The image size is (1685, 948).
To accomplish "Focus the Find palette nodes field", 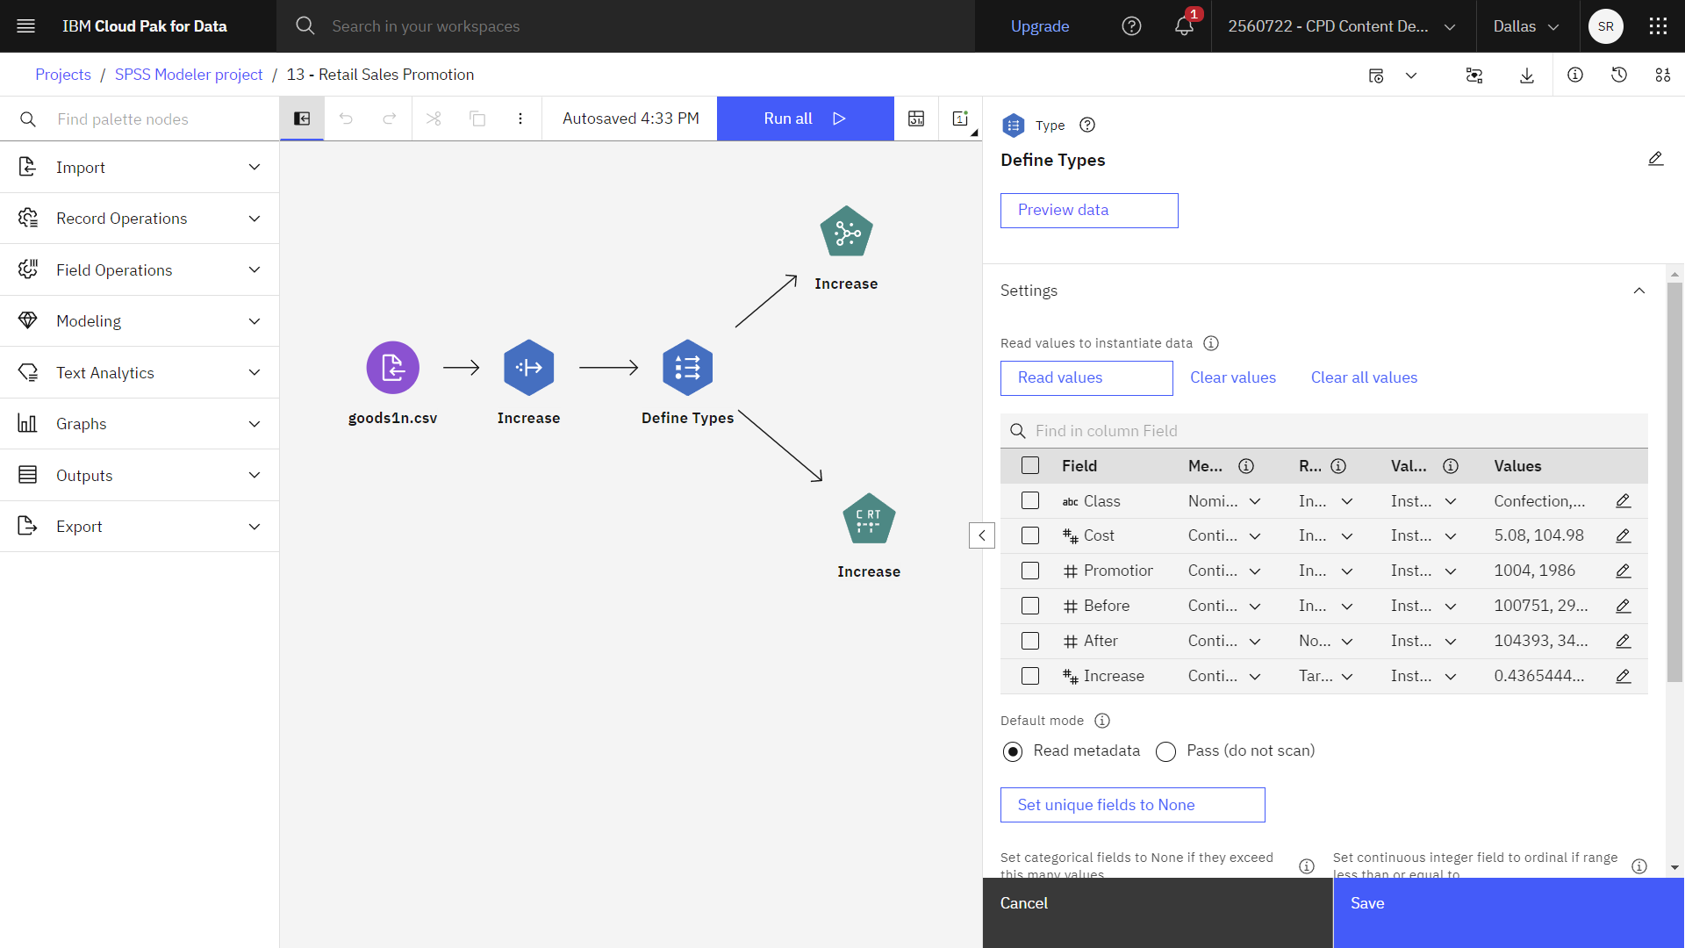I will coord(140,118).
